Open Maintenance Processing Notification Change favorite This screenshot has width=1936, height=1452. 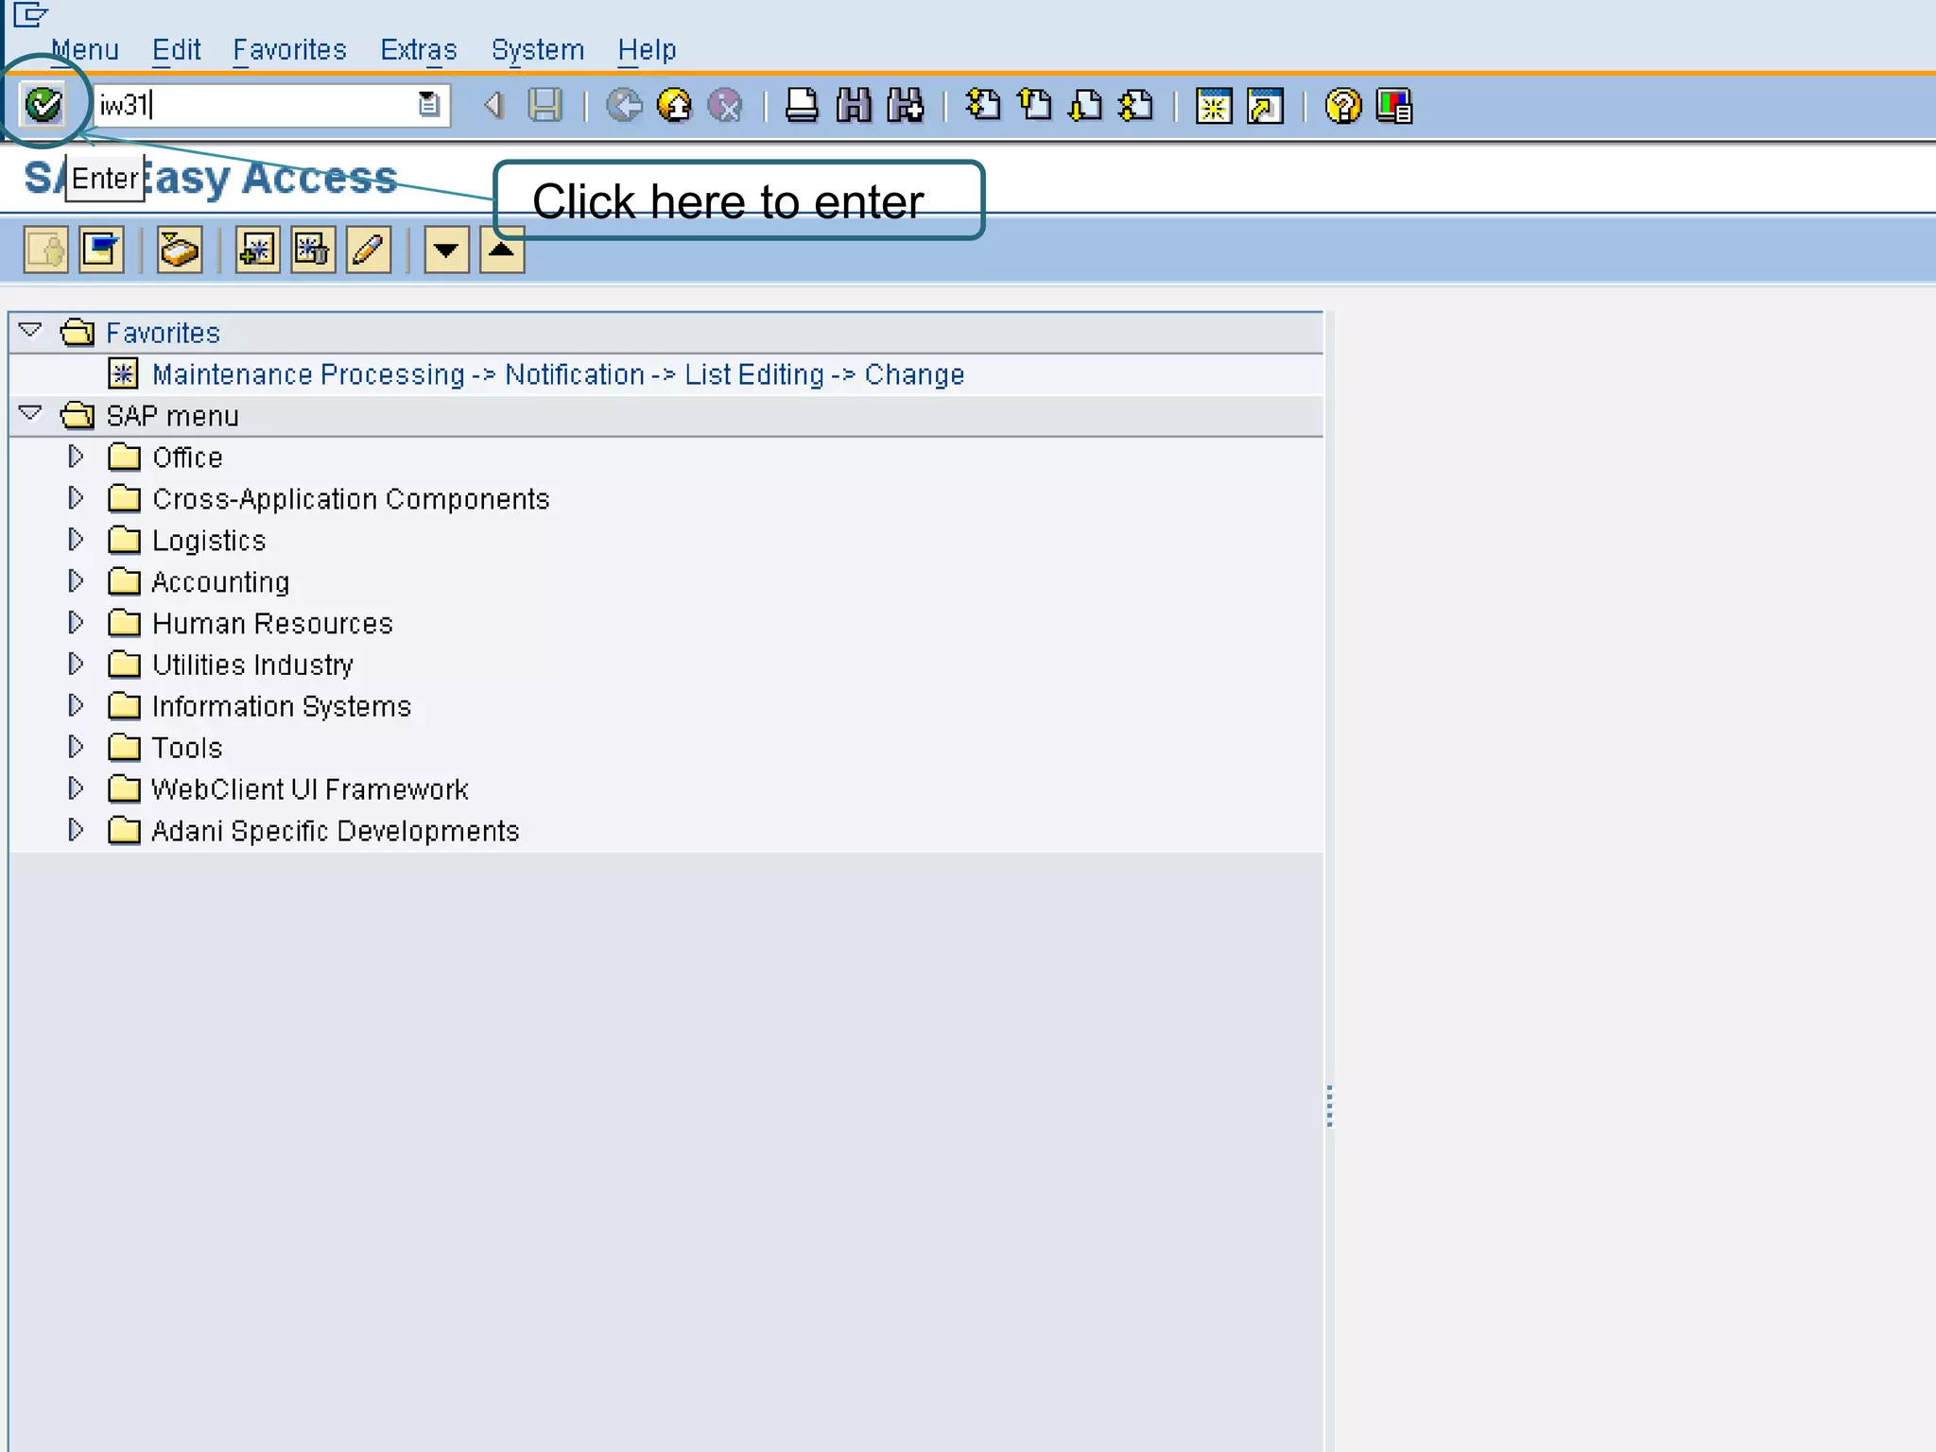click(558, 374)
